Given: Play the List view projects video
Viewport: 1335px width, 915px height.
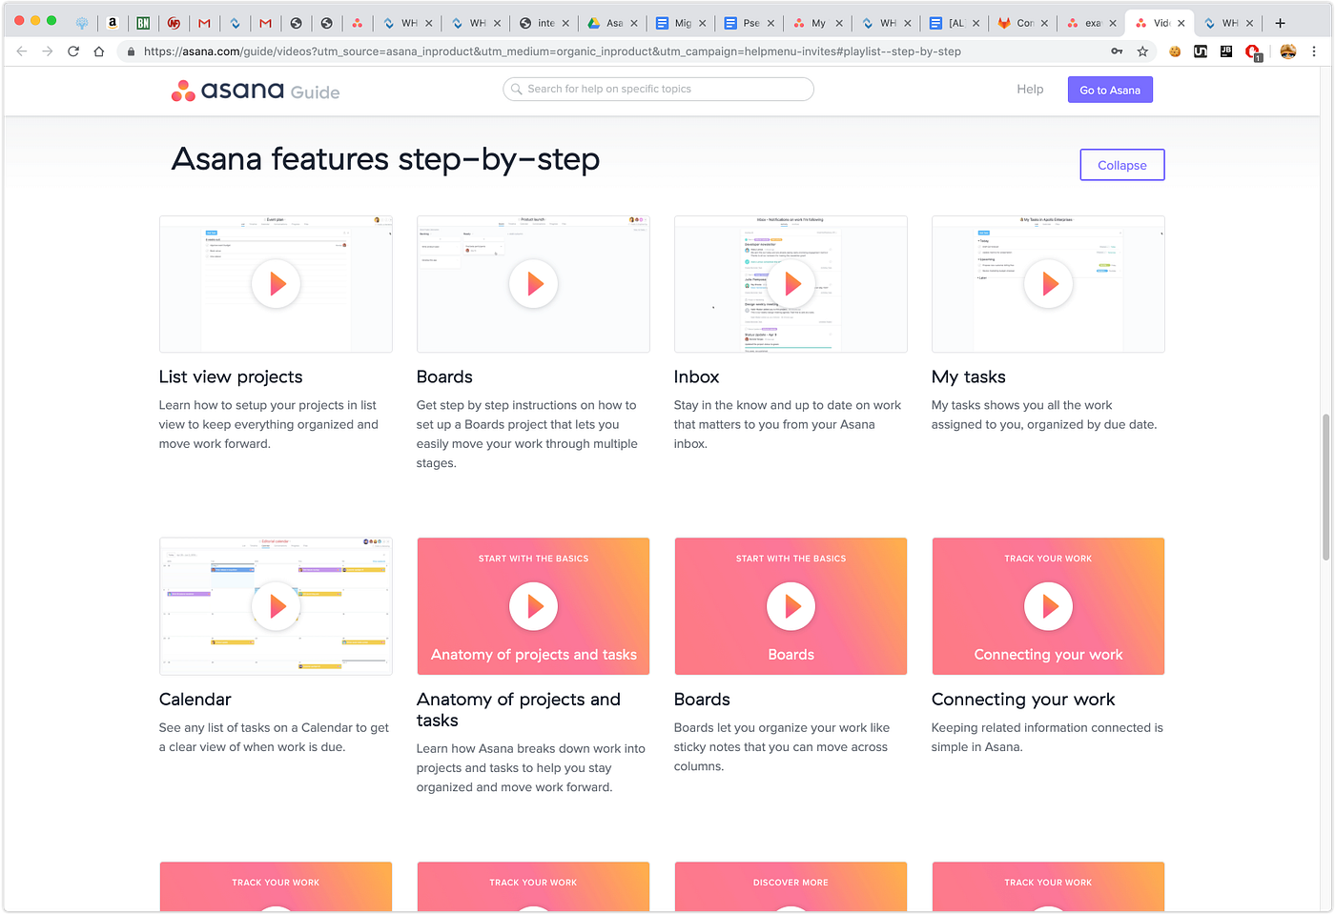Looking at the screenshot, I should (277, 284).
